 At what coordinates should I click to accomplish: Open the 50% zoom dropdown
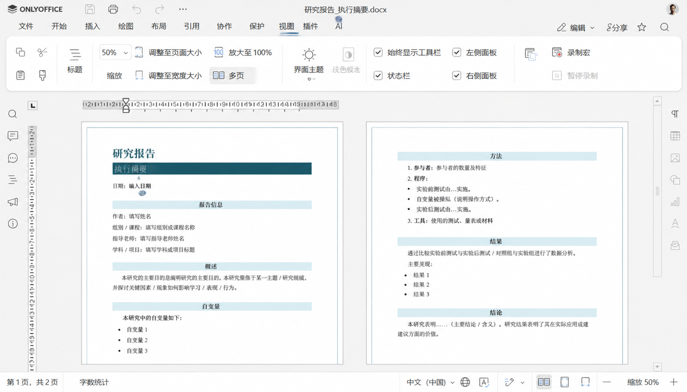tap(115, 53)
